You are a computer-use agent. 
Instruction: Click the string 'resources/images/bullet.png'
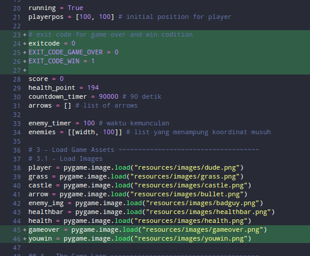point(187,195)
